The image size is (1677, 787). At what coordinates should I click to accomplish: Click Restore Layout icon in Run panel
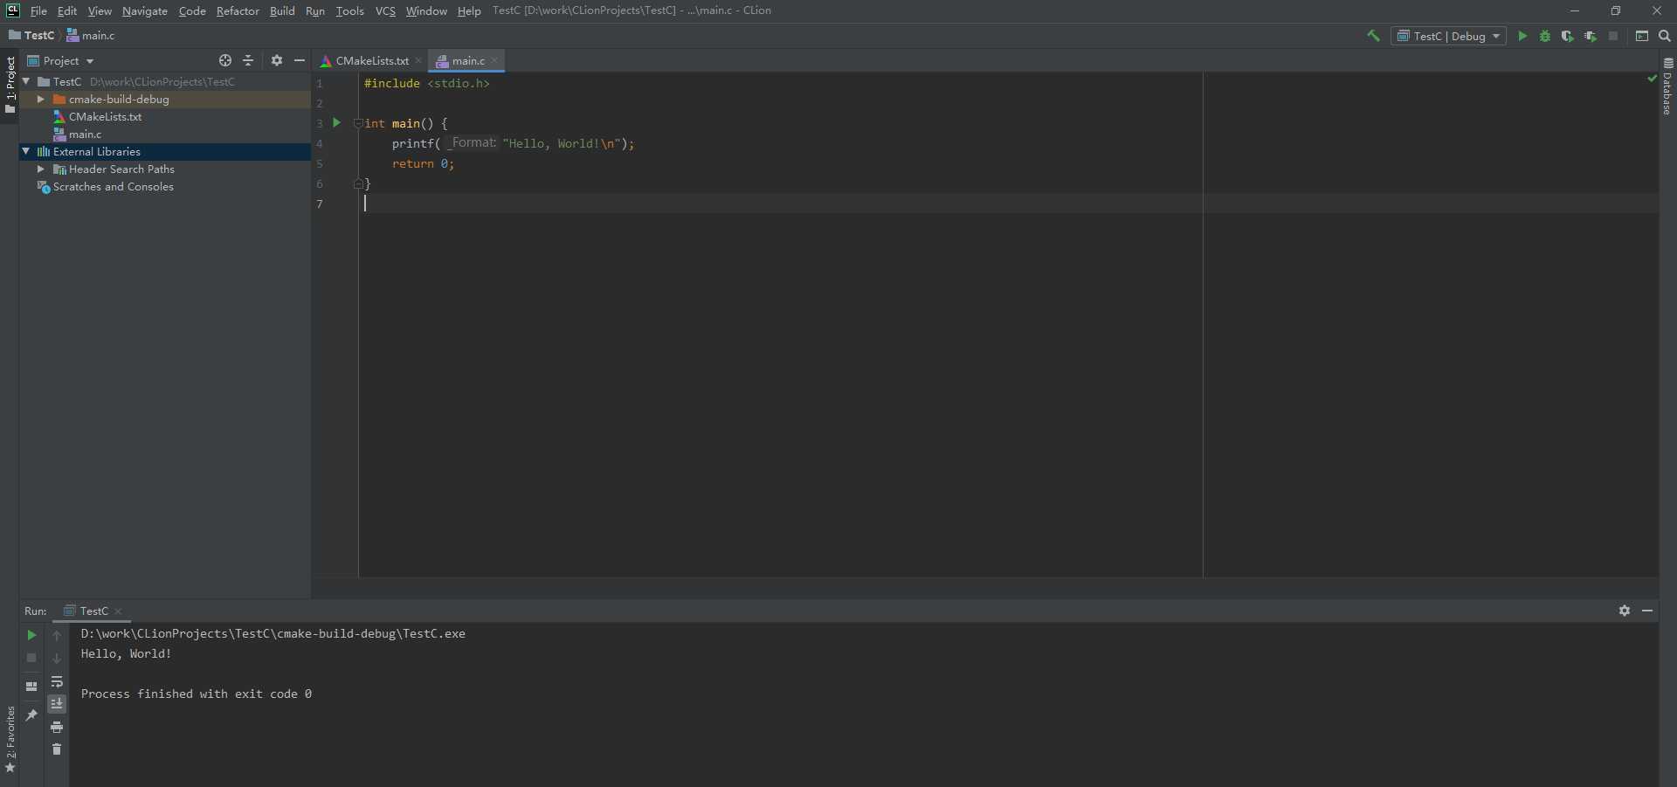tap(31, 687)
